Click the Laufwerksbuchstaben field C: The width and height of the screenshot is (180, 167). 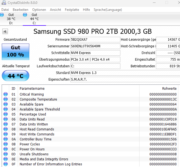tap(95, 66)
